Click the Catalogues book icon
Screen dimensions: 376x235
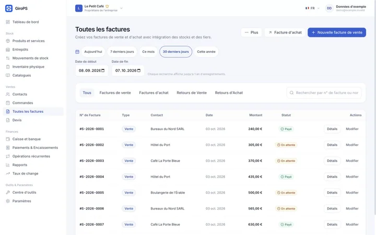click(8, 75)
